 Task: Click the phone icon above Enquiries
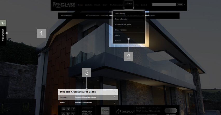pos(3,23)
